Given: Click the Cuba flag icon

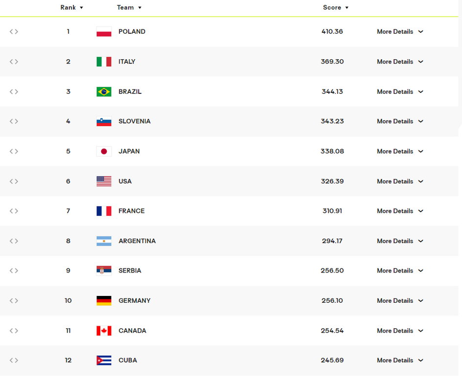Looking at the screenshot, I should tap(104, 360).
